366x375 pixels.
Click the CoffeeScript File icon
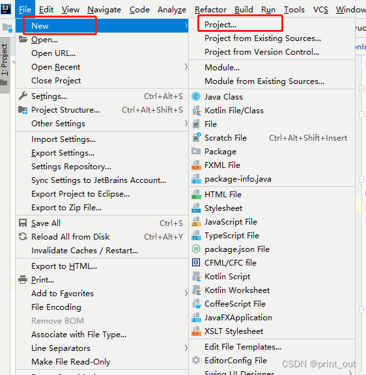point(197,304)
